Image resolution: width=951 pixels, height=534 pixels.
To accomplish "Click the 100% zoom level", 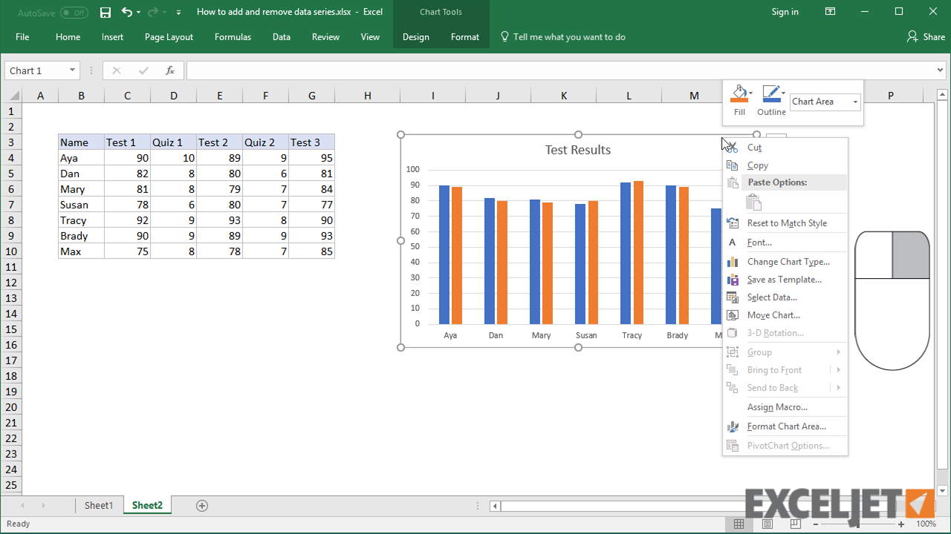I will [926, 524].
